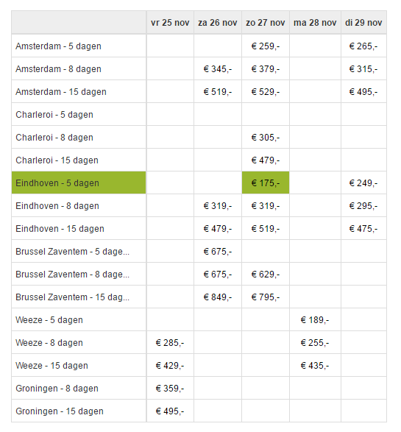Select € 529,- Amsterdam 15 dagen price
The width and height of the screenshot is (401, 432).
point(266,92)
